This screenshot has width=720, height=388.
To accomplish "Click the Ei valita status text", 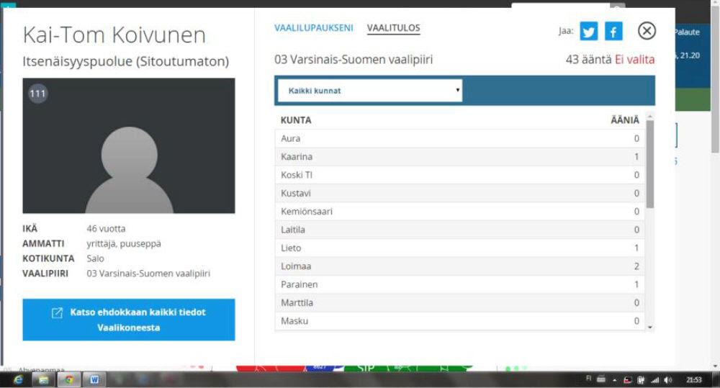I will pyautogui.click(x=634, y=60).
